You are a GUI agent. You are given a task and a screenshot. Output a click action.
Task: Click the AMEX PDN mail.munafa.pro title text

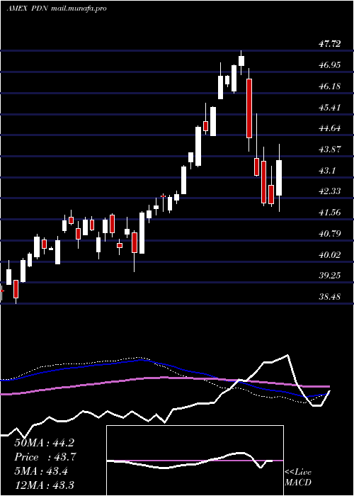coord(57,9)
